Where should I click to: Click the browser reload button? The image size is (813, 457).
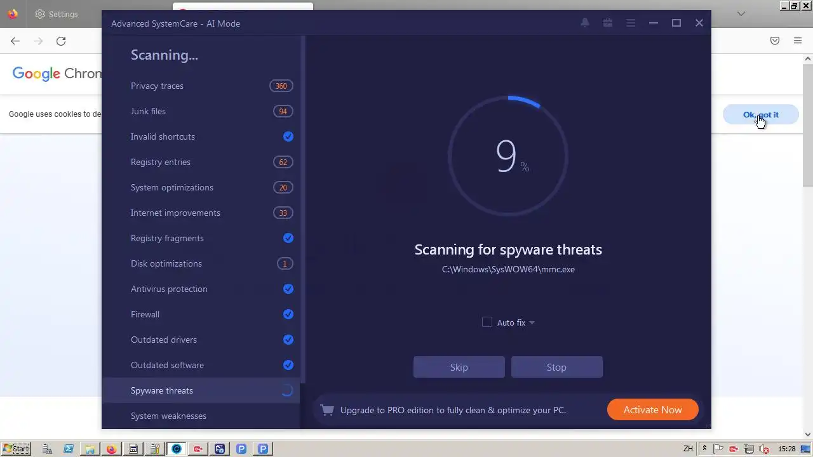[61, 41]
